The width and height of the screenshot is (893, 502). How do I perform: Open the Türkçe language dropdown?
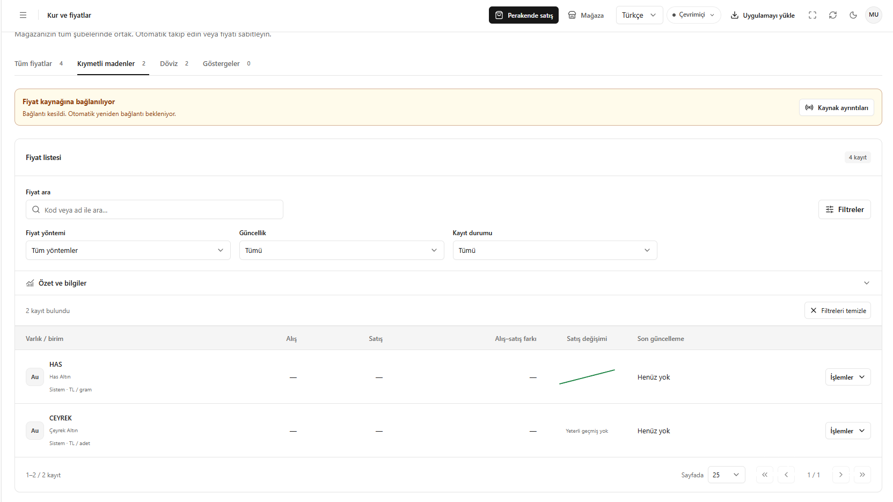tap(639, 15)
